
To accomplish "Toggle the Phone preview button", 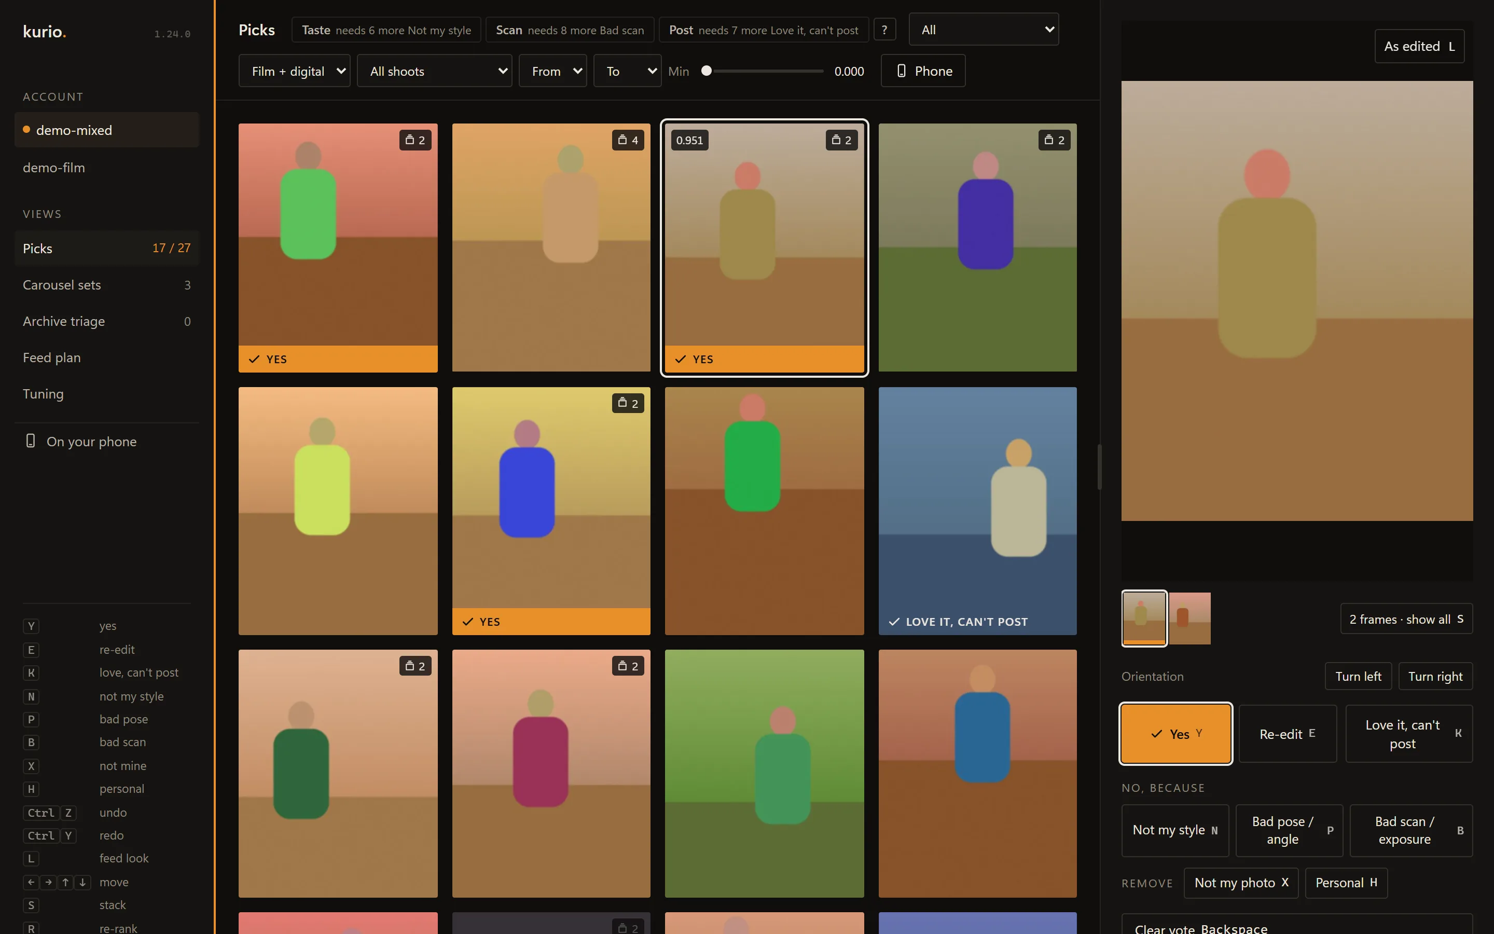I will point(923,71).
